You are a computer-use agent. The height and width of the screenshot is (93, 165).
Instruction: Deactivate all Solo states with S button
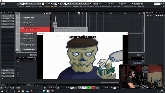pyautogui.click(x=32, y=4)
